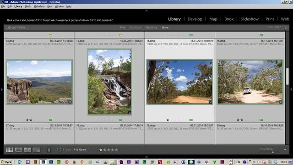Expand the right side panel
Viewport: 293px width, 165px height.
tap(291, 90)
